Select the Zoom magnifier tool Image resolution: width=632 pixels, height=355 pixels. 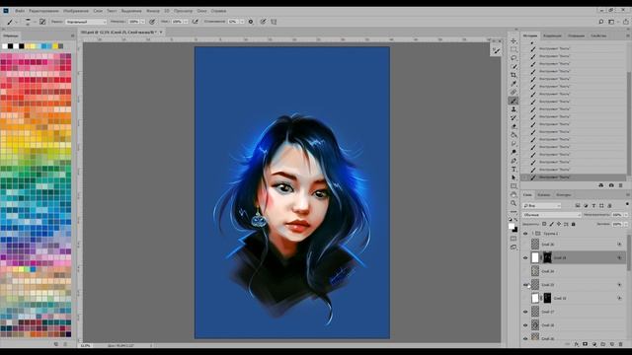(x=513, y=203)
